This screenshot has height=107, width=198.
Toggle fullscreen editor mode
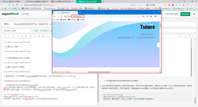(180, 36)
